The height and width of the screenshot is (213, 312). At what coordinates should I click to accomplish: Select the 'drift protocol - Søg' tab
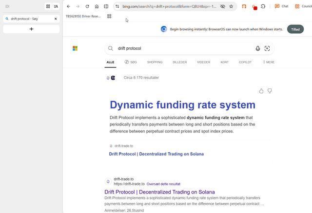pos(31,19)
